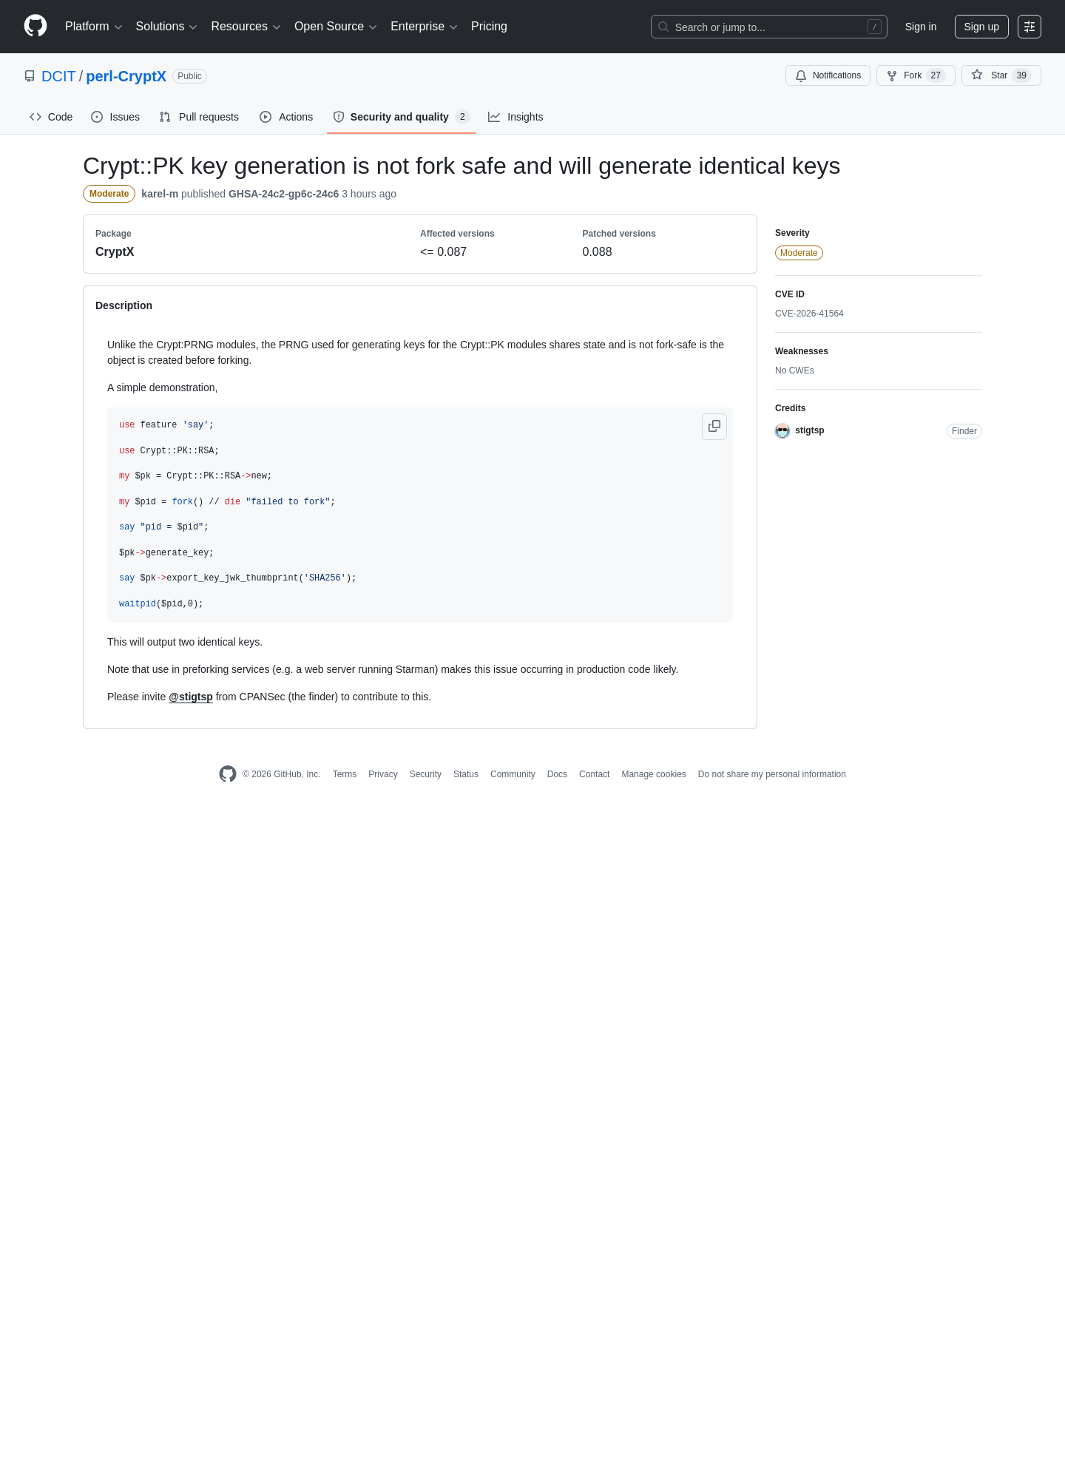This screenshot has width=1065, height=1479.
Task: Expand the Solutions dropdown
Action: 166,27
